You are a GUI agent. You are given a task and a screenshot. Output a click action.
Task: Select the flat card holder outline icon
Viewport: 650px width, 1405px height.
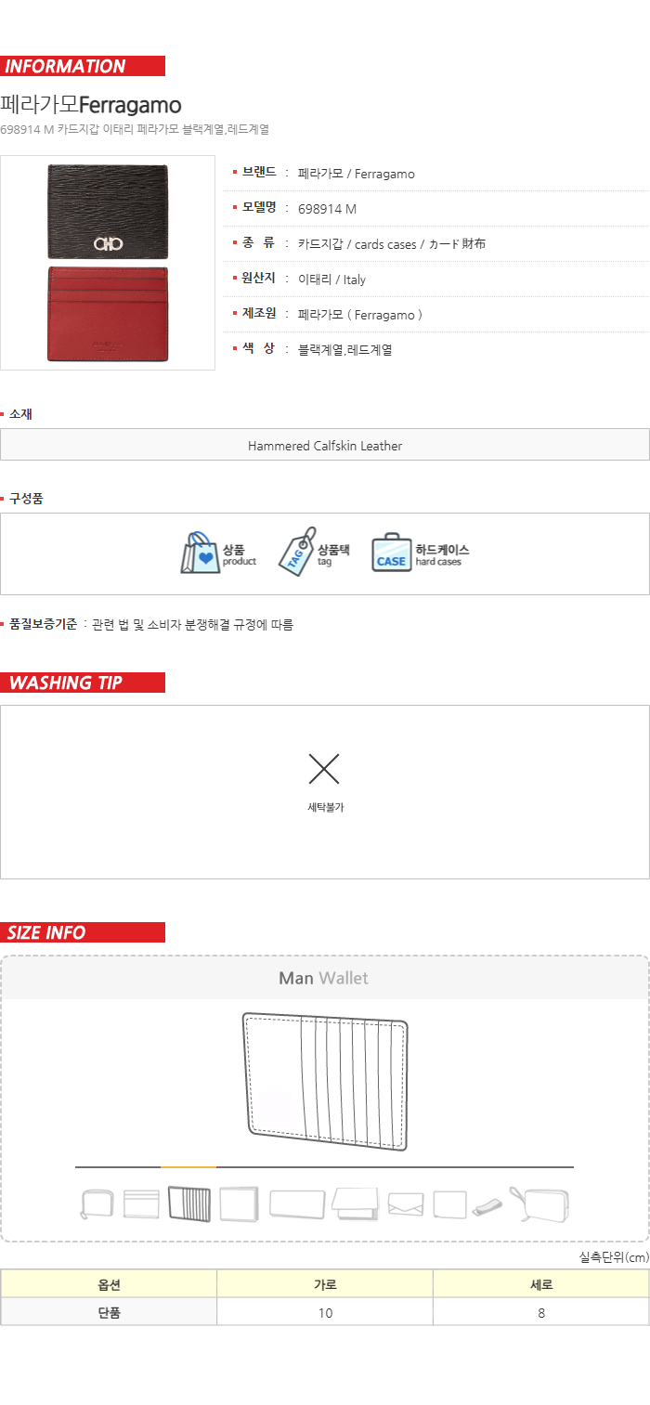coord(141,1203)
